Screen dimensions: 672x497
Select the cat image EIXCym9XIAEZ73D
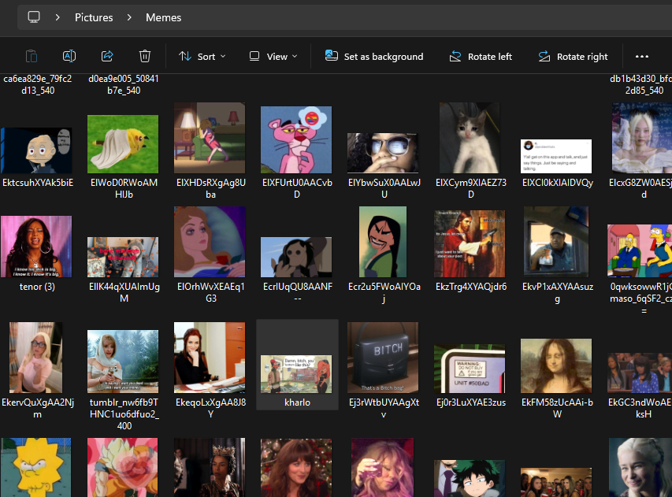470,139
